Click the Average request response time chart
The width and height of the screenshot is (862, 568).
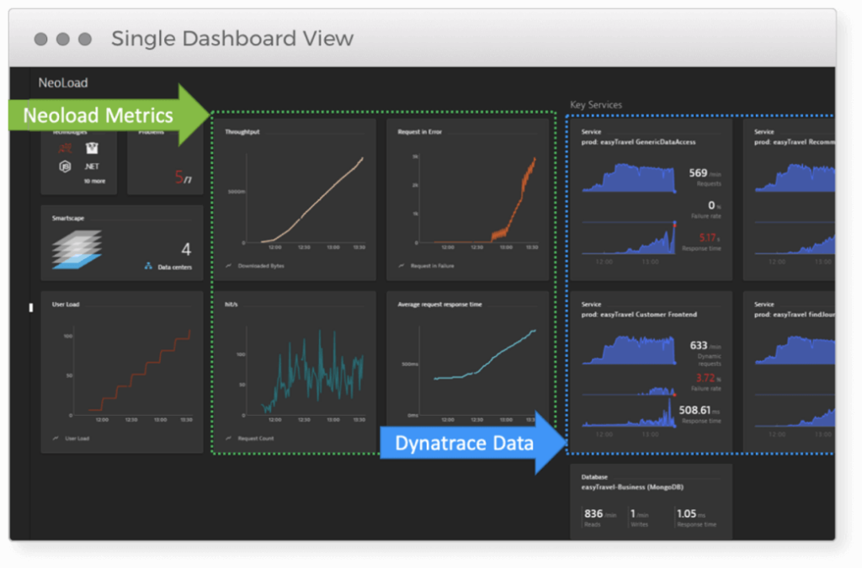pos(467,370)
